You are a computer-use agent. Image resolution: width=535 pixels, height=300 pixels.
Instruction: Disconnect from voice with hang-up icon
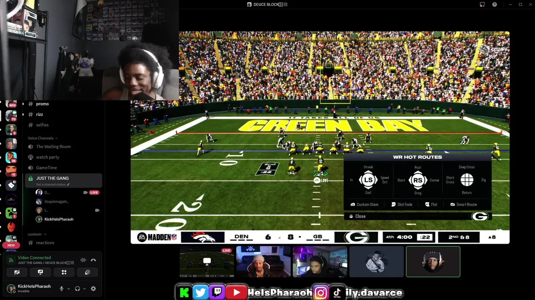pyautogui.click(x=94, y=260)
